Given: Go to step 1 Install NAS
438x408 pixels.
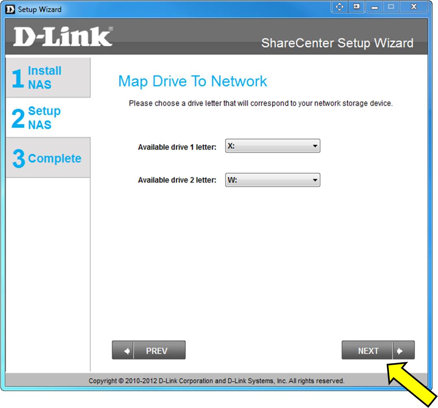Looking at the screenshot, I should pos(48,78).
